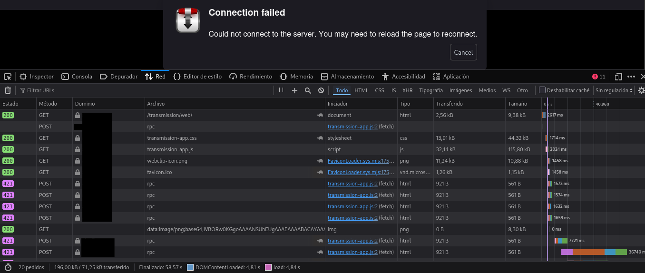This screenshot has height=273, width=645.
Task: Open request blocking panel
Action: coord(321,90)
